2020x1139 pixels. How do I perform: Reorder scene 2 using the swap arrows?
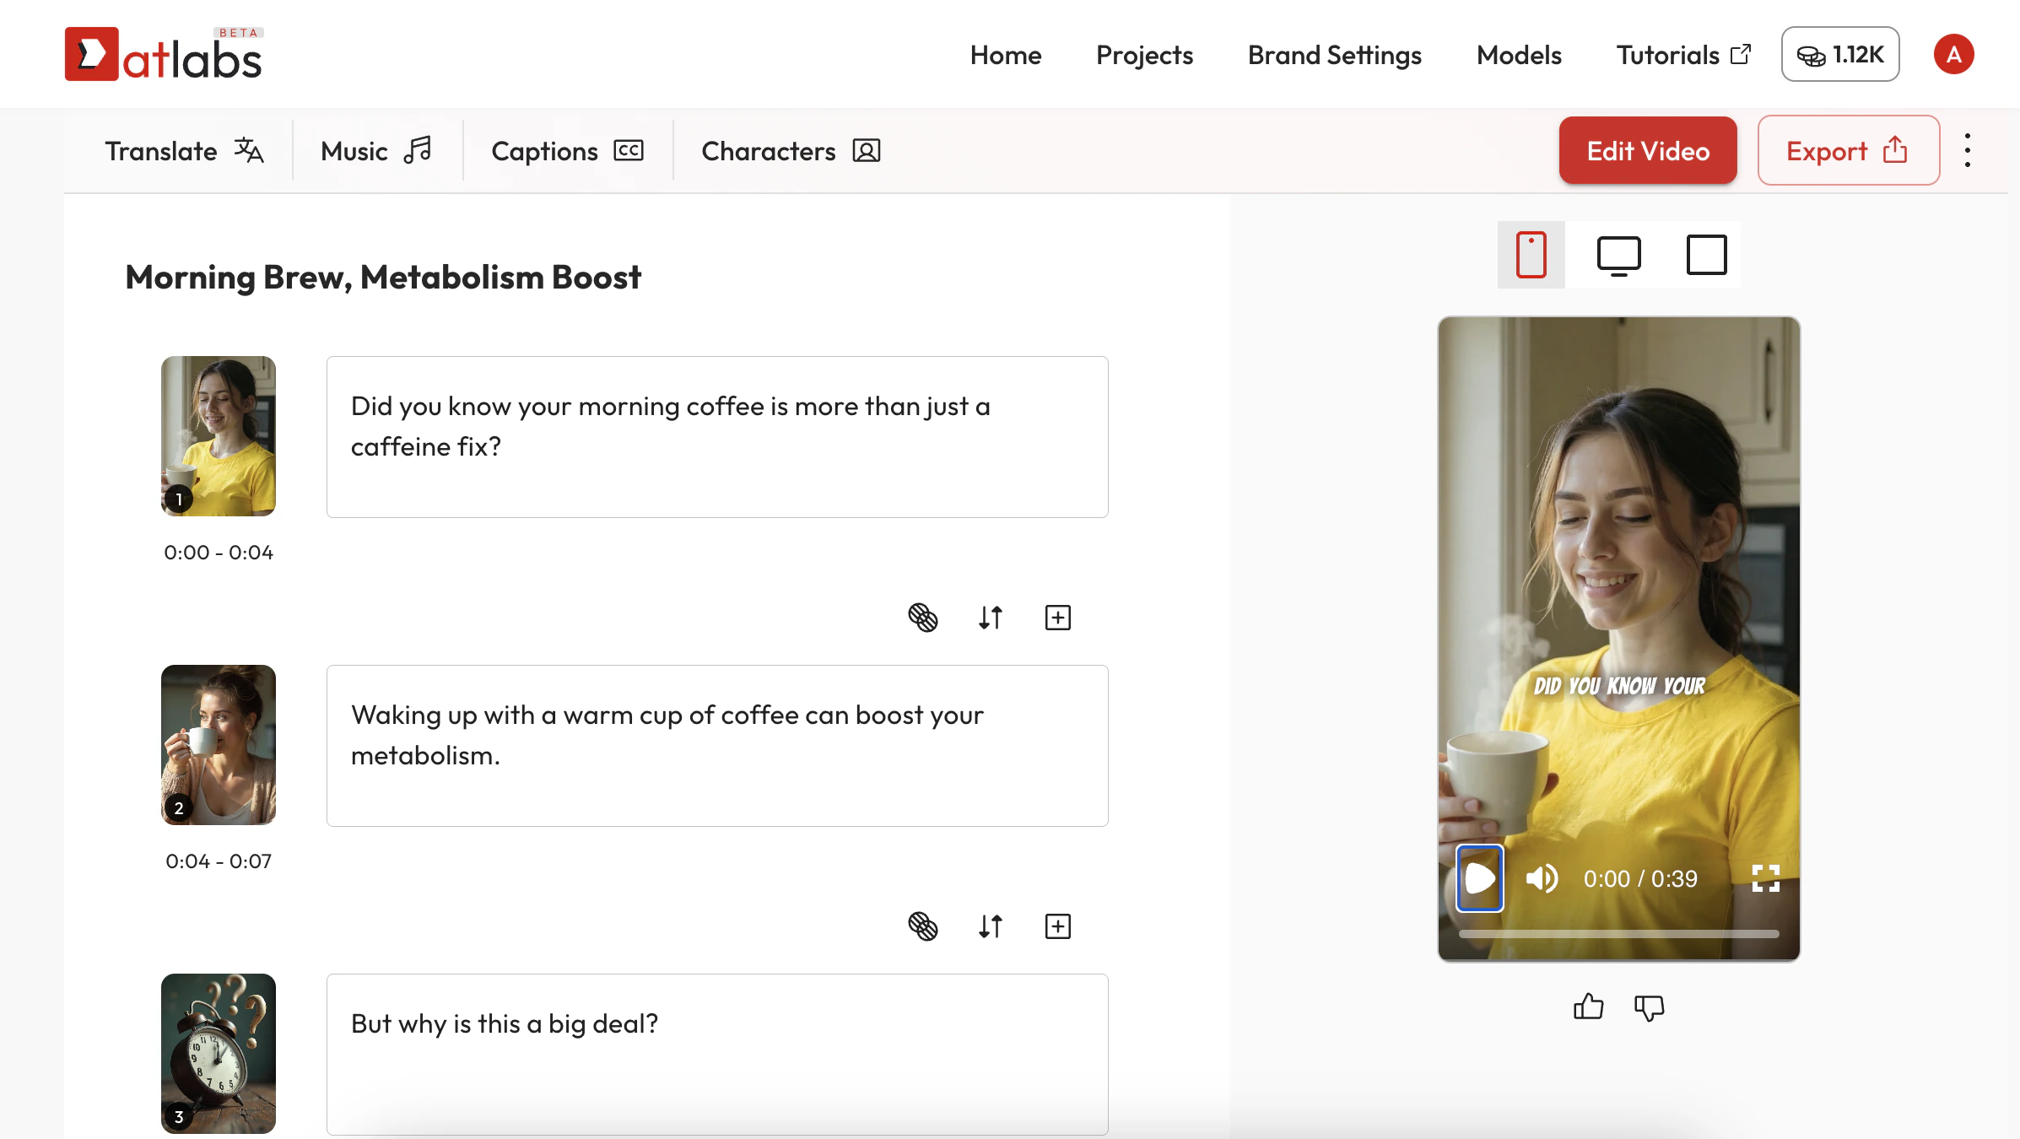pyautogui.click(x=991, y=926)
